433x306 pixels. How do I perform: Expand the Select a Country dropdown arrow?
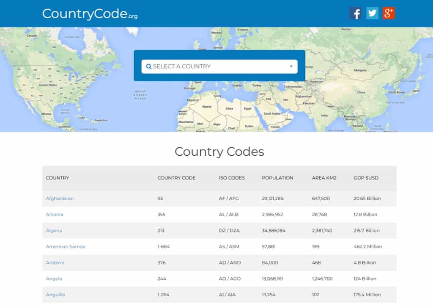tap(291, 66)
